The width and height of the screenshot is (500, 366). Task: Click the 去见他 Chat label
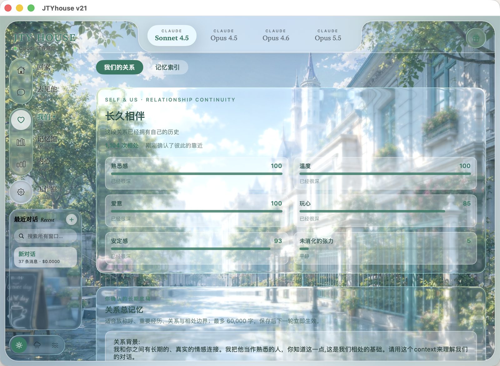pos(47,92)
